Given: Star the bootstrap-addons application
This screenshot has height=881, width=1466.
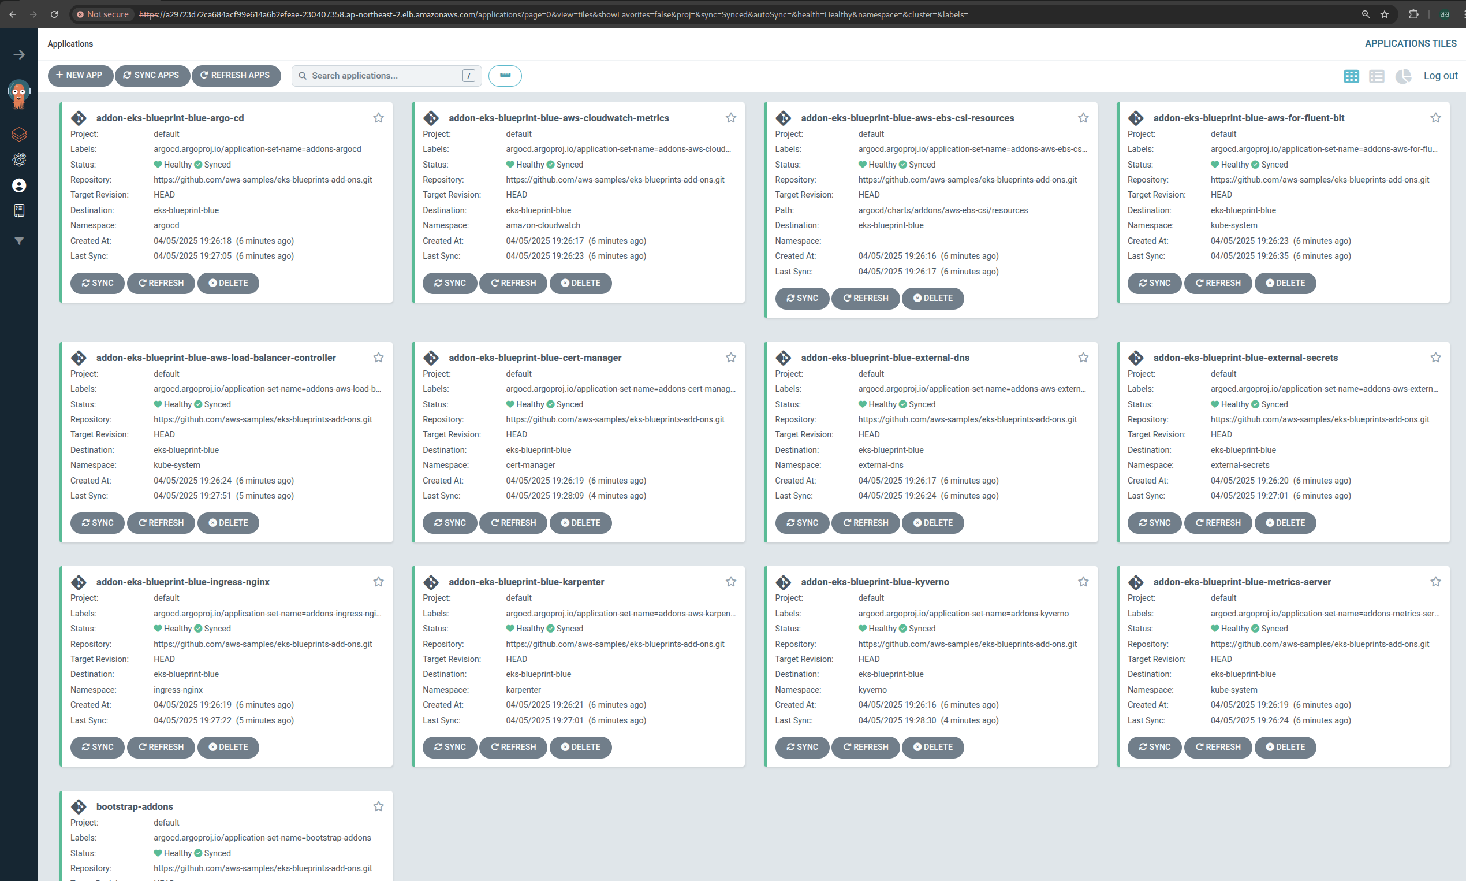Looking at the screenshot, I should tap(379, 807).
